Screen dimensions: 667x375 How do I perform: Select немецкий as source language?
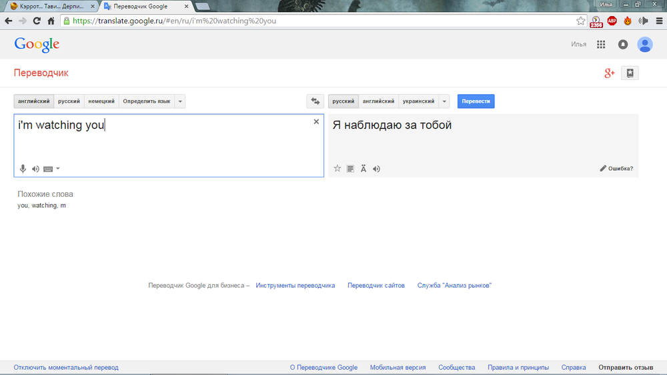click(101, 101)
